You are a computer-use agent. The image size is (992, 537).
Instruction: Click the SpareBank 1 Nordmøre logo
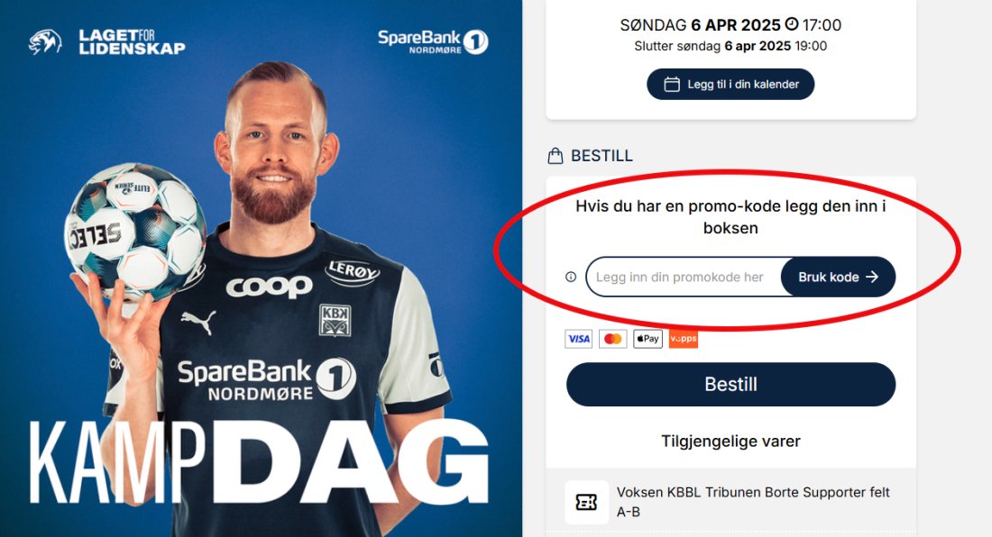[433, 41]
